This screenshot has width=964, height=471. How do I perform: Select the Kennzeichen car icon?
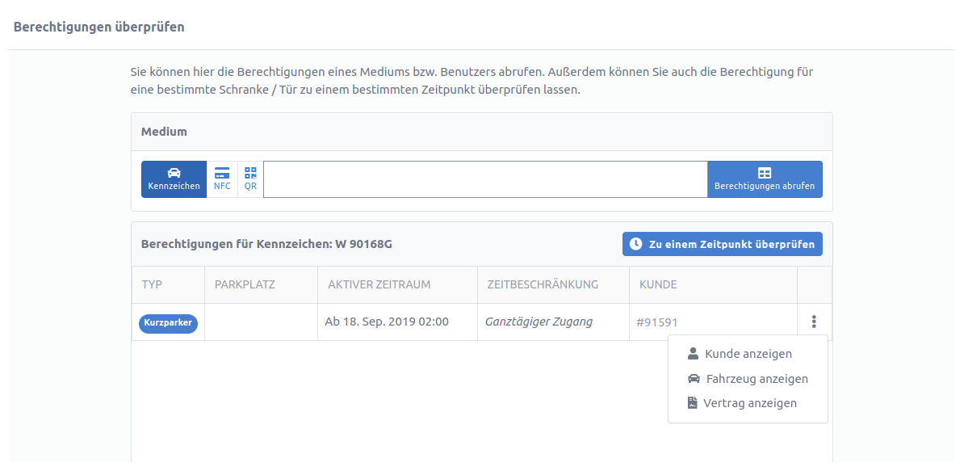pos(174,173)
